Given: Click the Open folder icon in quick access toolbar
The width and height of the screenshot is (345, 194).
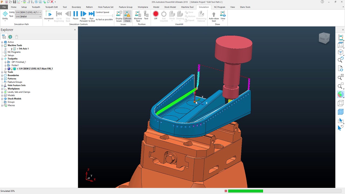Looking at the screenshot, I should pos(10,2).
